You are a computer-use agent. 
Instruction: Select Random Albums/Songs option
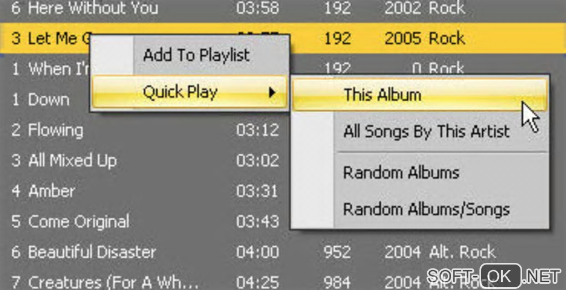click(426, 209)
